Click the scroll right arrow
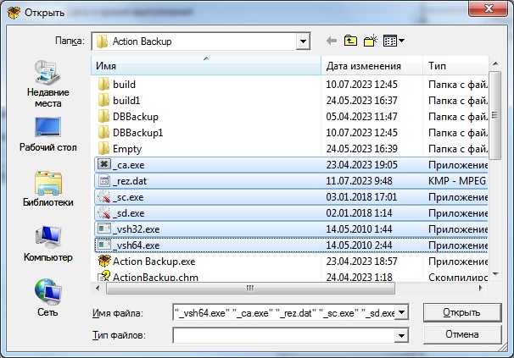 pos(481,289)
